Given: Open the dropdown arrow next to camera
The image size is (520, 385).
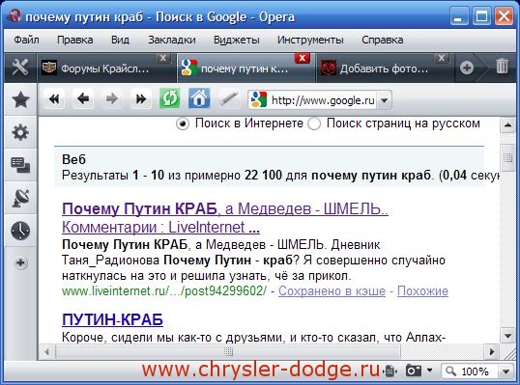Looking at the screenshot, I should coord(429,370).
